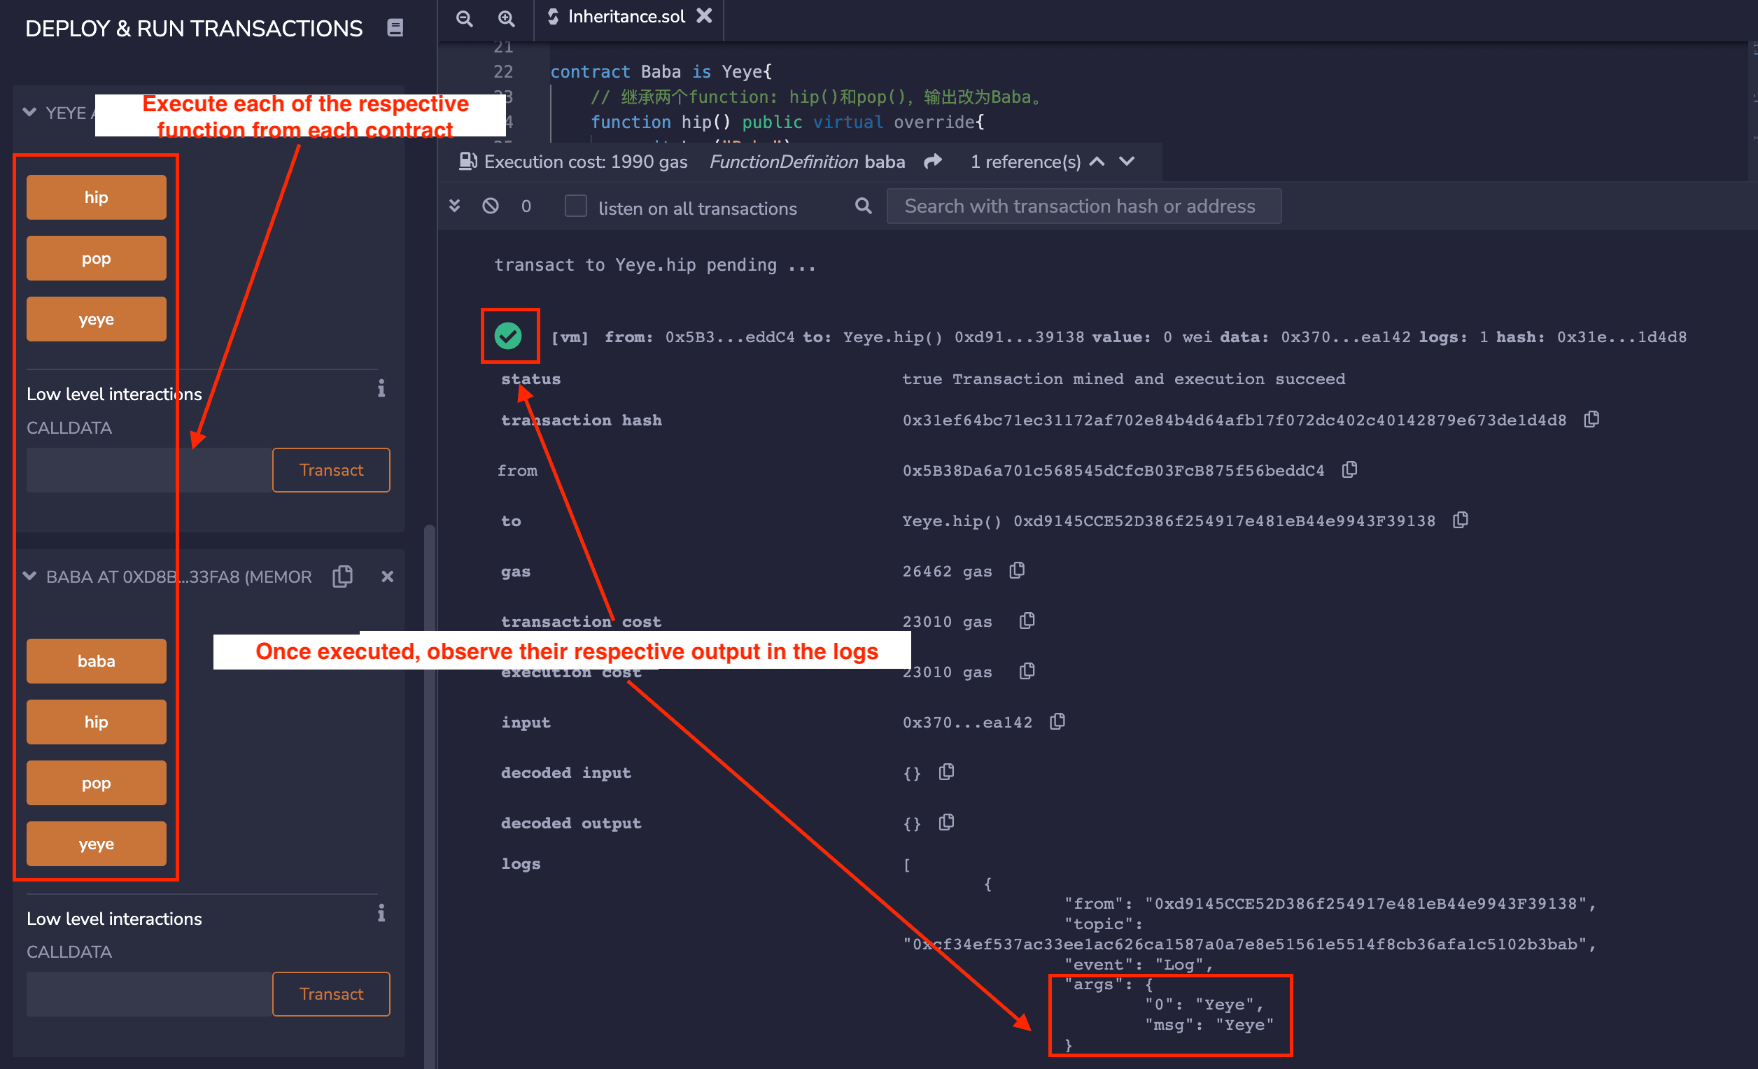Click the search icon in terminal

click(x=863, y=206)
